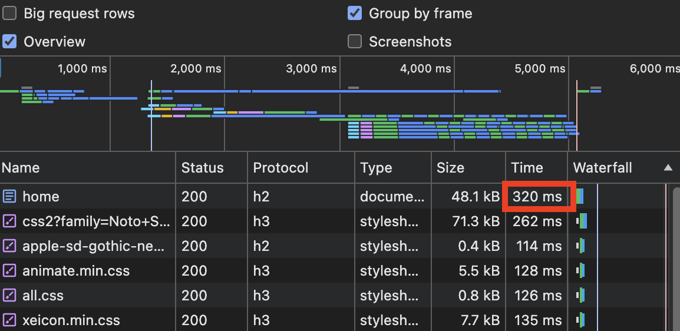680x331 pixels.
Task: Toggle the Waterfall sort direction arrow
Action: pos(668,168)
